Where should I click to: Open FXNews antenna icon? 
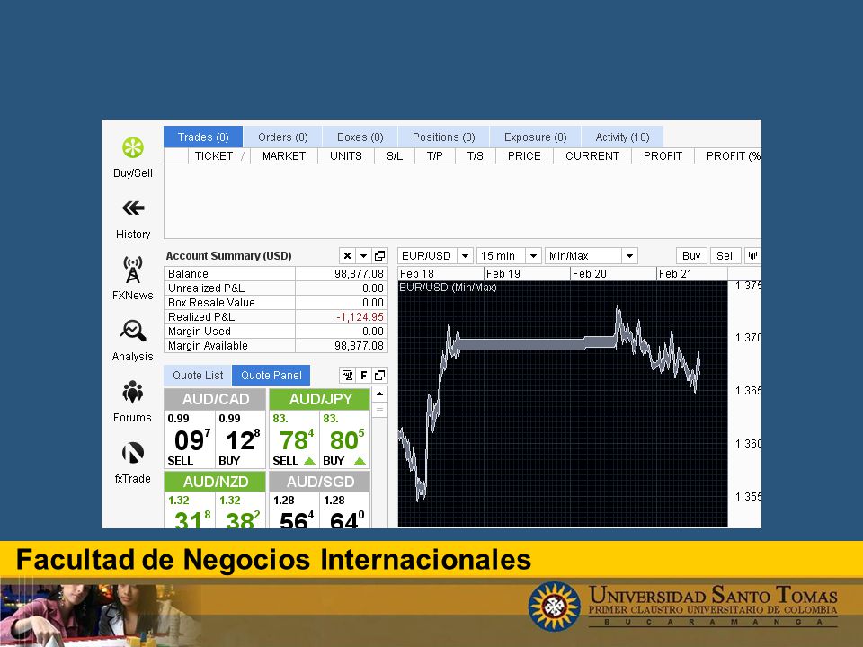(133, 270)
